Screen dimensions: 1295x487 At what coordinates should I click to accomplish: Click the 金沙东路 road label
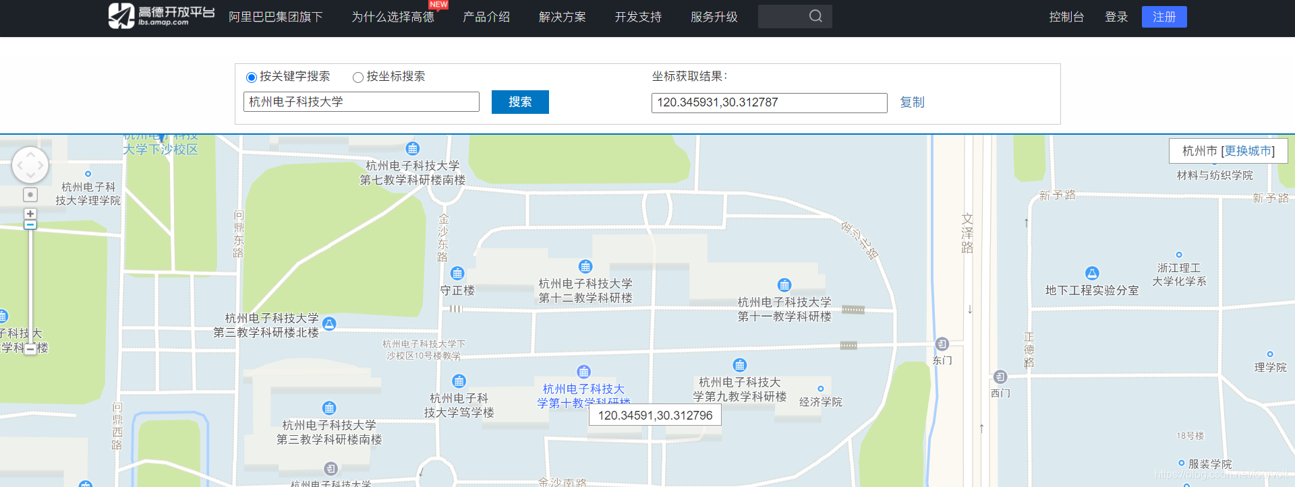443,237
